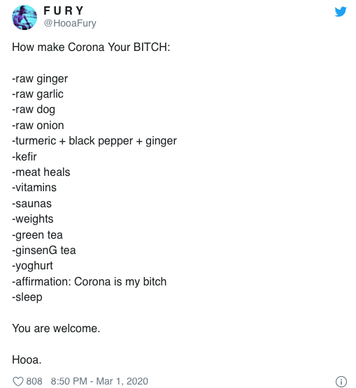Click the '-kefir' line

(x=24, y=156)
